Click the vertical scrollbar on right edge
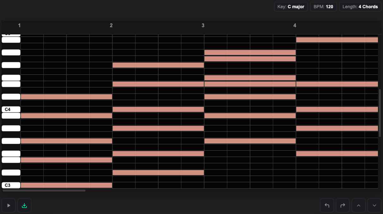Viewport: 383px width, 214px height. point(380,113)
